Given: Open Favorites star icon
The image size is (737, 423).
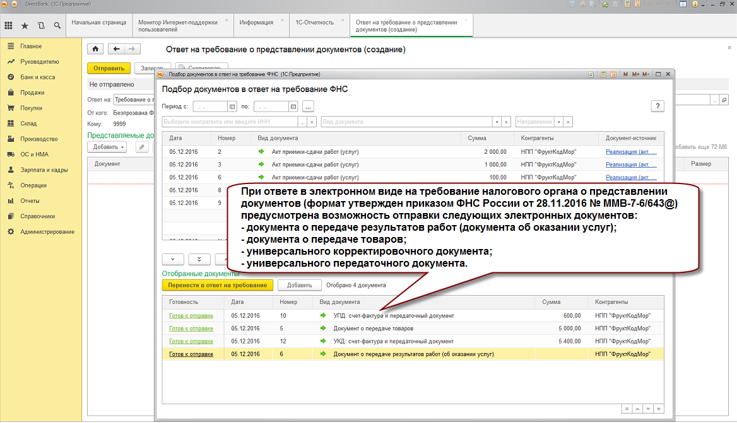Looking at the screenshot, I should click(x=25, y=26).
